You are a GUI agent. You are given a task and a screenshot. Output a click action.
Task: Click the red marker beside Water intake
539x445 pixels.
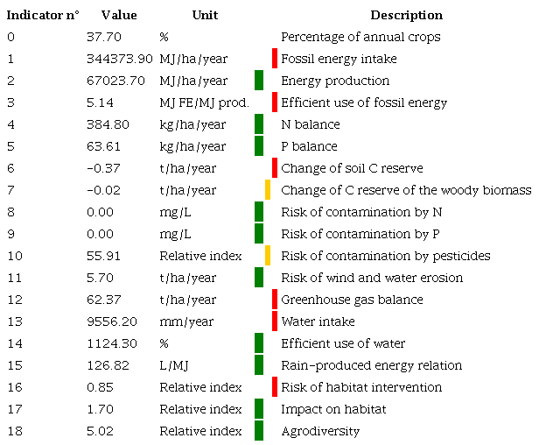point(275,321)
